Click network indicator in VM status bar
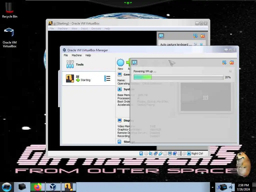This screenshot has height=192, width=256. click(x=155, y=153)
